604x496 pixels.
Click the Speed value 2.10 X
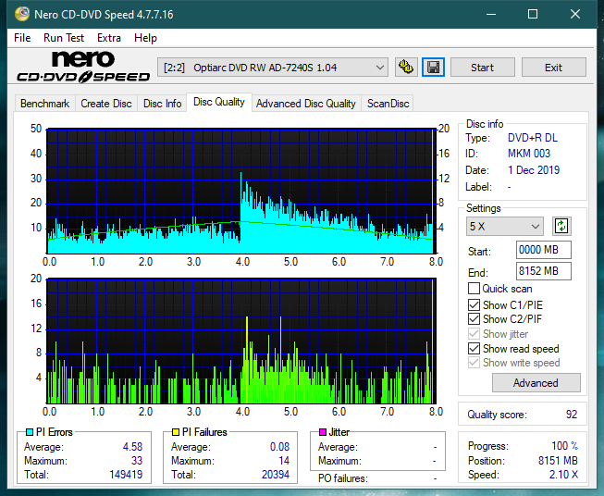(563, 475)
